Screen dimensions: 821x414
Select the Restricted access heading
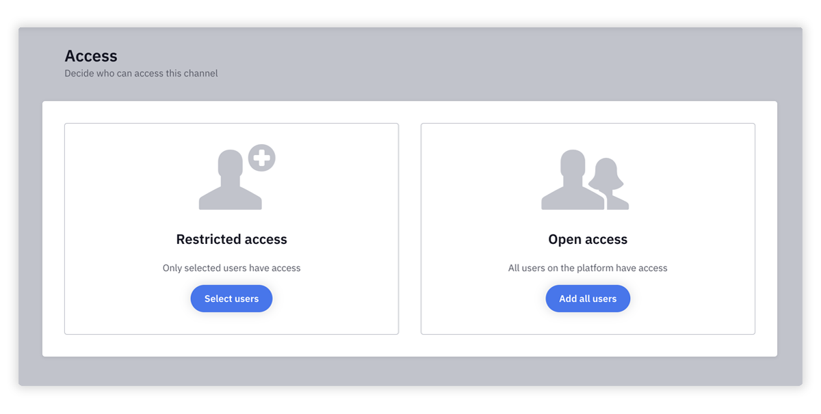(x=231, y=239)
